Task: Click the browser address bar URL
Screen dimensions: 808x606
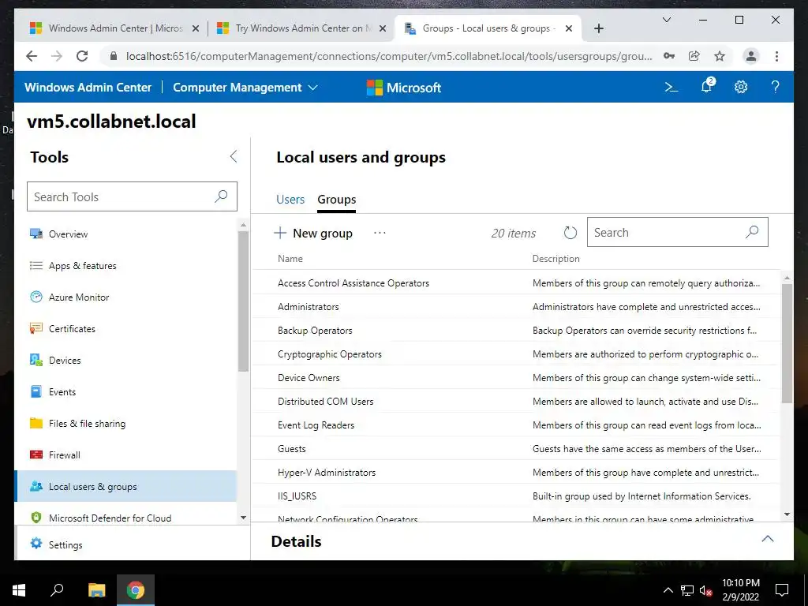Action: [388, 56]
